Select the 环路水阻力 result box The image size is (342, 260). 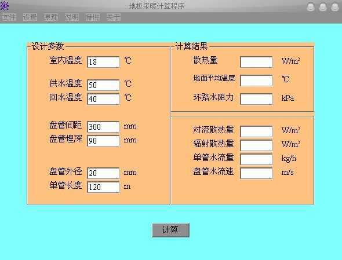(256, 99)
